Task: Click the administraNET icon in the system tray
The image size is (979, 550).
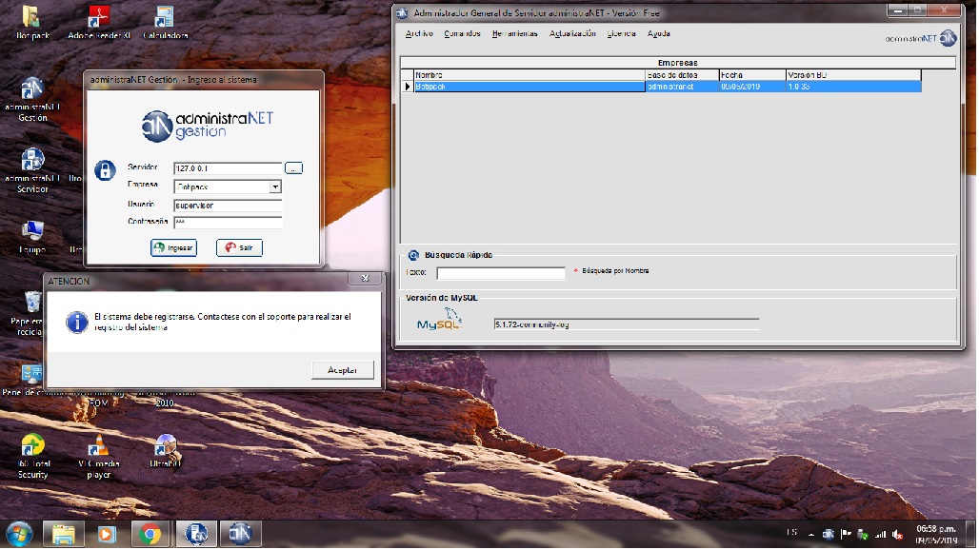Action: 828,535
